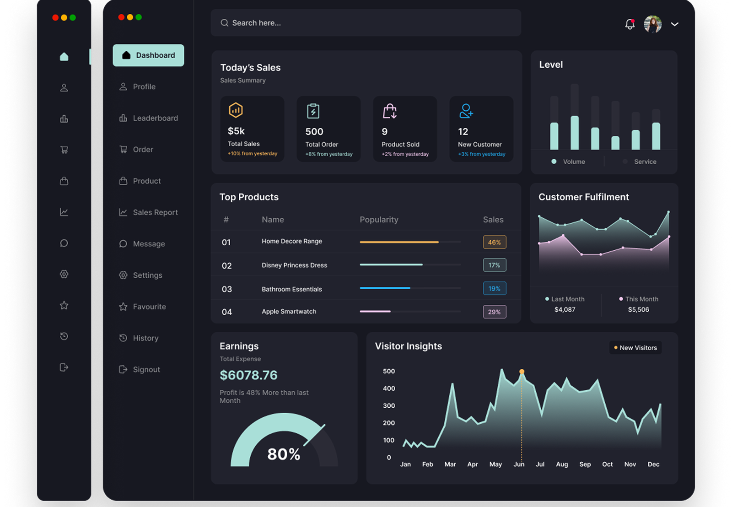The height and width of the screenshot is (507, 732).
Task: Click the Search here input field
Action: [x=366, y=23]
